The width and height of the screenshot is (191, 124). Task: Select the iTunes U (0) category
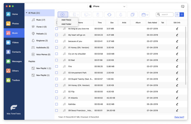39,27
